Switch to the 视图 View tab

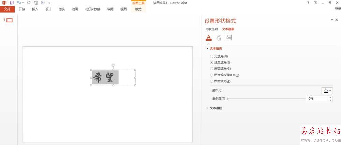point(123,9)
